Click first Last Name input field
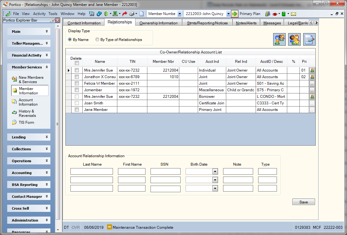 tap(92, 171)
